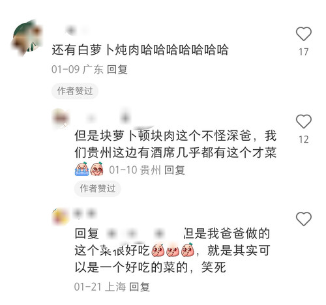Click 回复 beside 01-09 广东
Viewport: 326px width, 305px height.
[x=117, y=70]
